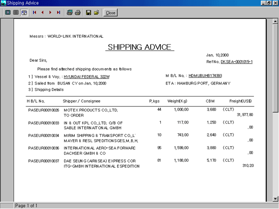Click consignee SABLE INTERNAITONAL GMBH
The height and width of the screenshot is (209, 279).
(93, 128)
